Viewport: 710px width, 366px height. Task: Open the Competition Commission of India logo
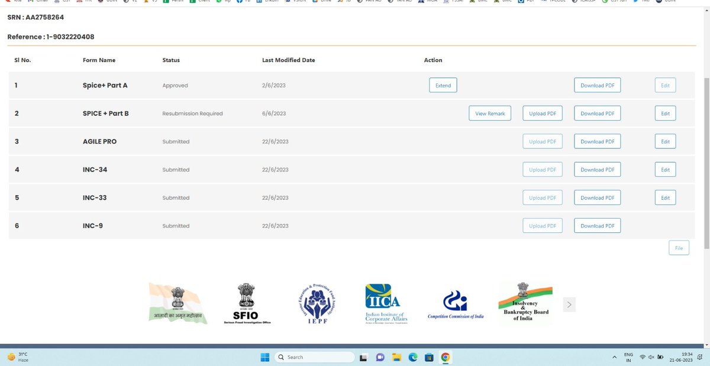[x=456, y=305]
